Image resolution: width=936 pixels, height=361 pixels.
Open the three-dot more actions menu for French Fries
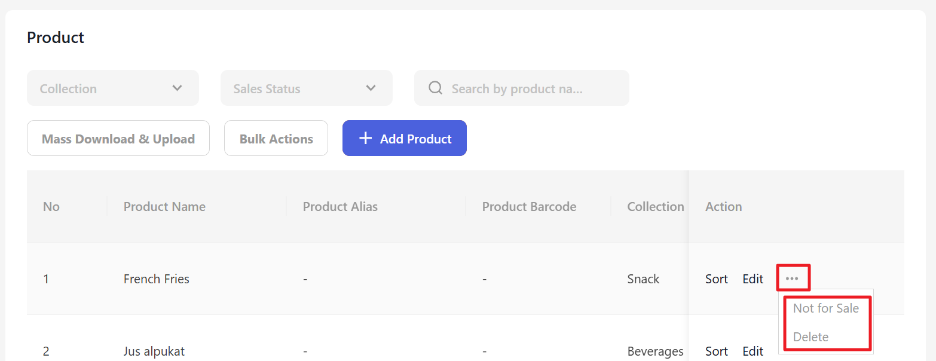[793, 279]
